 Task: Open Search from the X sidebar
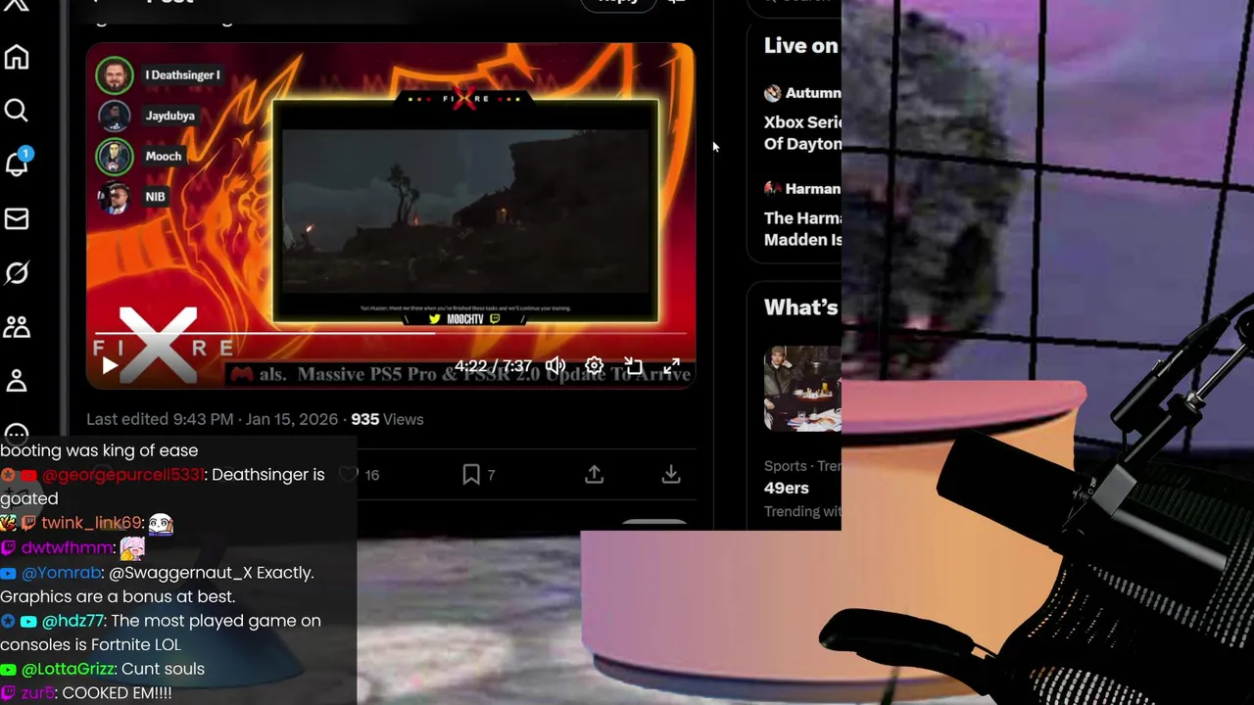[17, 111]
